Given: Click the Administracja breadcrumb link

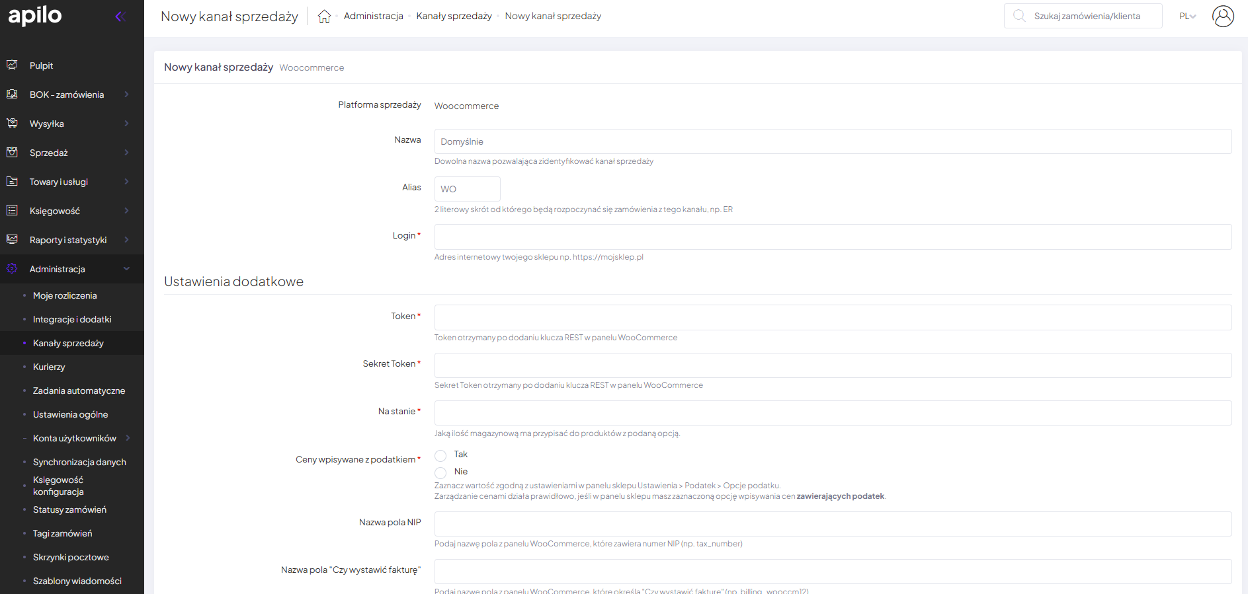Looking at the screenshot, I should coord(373,16).
